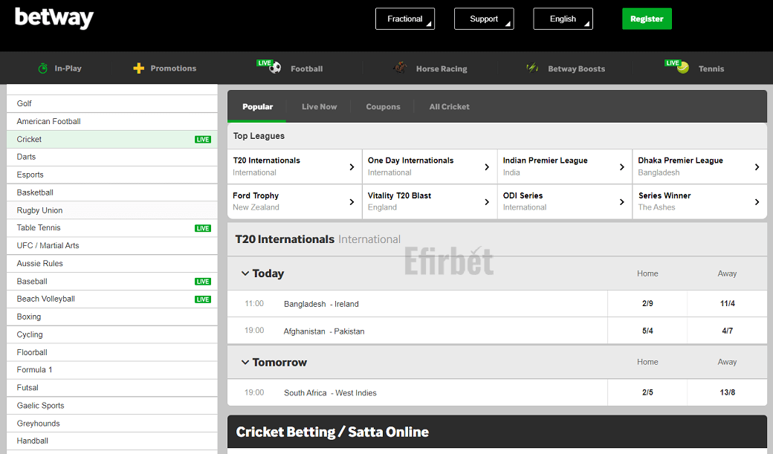Bet on Pakistan away odds 4/7
This screenshot has width=773, height=454.
click(727, 331)
